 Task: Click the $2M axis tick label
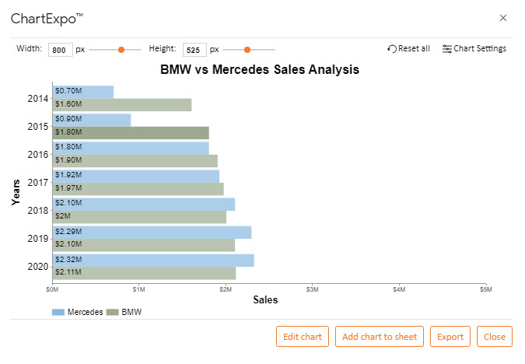coord(226,289)
